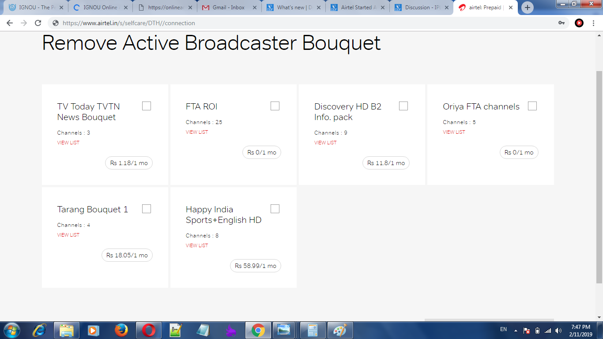Open VIEW LIST under FTA ROI

pyautogui.click(x=197, y=132)
